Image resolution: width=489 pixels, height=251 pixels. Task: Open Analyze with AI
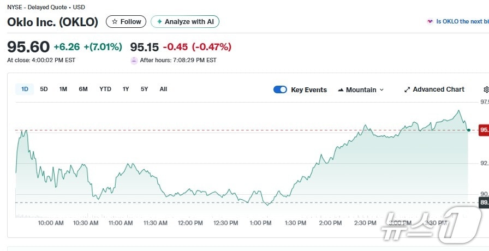pos(184,22)
